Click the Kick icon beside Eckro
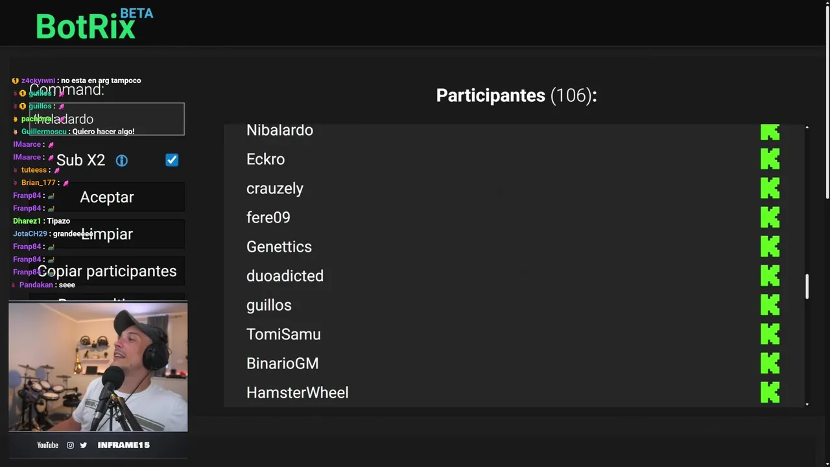 (x=770, y=159)
